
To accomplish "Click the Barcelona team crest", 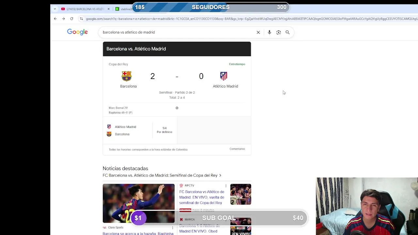I will click(127, 76).
